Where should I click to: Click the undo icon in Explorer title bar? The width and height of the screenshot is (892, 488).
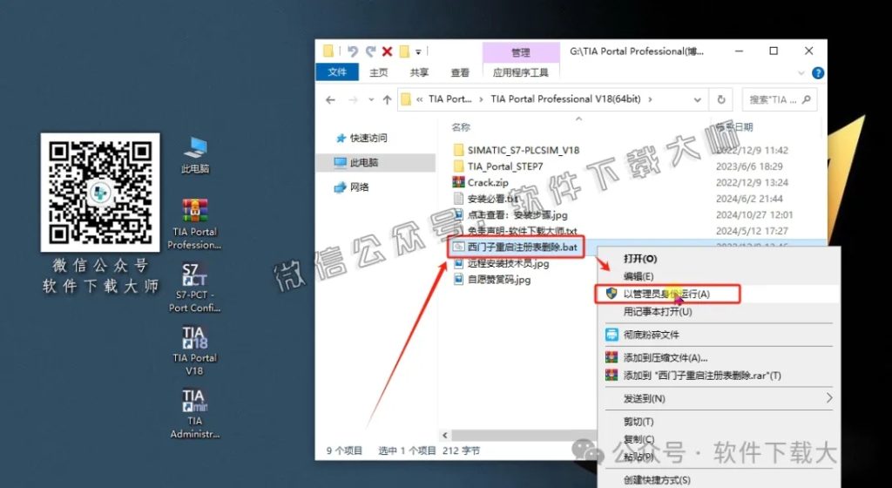coord(353,51)
